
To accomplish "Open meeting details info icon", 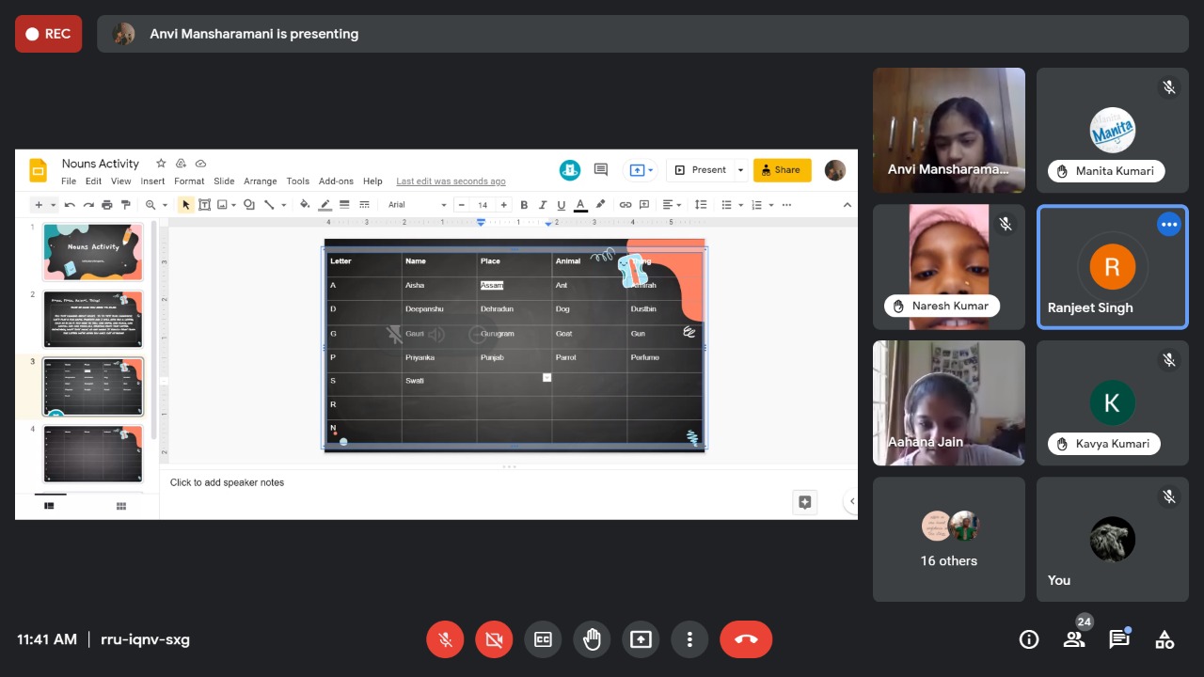I will 1029,639.
